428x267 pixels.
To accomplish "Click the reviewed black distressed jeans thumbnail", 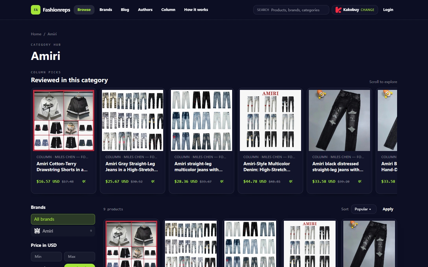I will click(339, 120).
